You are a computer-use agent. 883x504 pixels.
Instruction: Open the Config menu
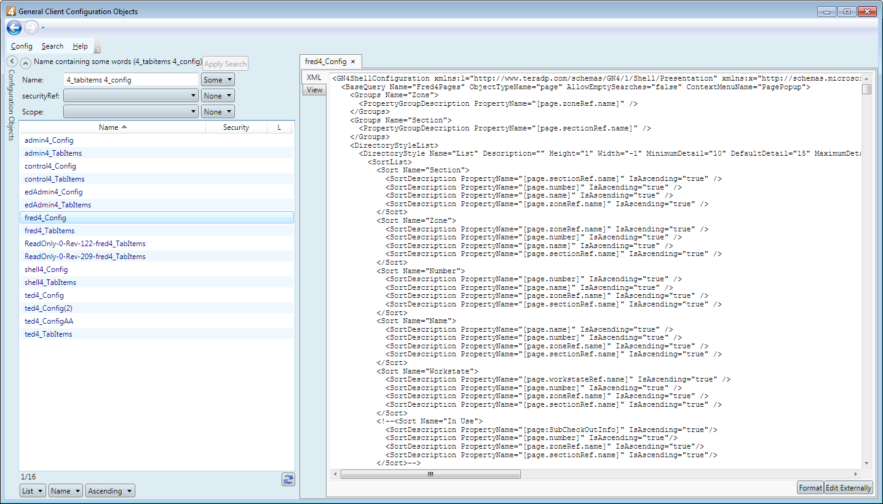point(22,46)
